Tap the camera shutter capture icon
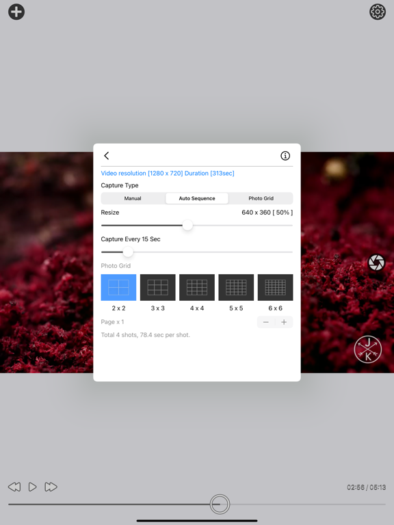This screenshot has height=525, width=394. coord(376,262)
